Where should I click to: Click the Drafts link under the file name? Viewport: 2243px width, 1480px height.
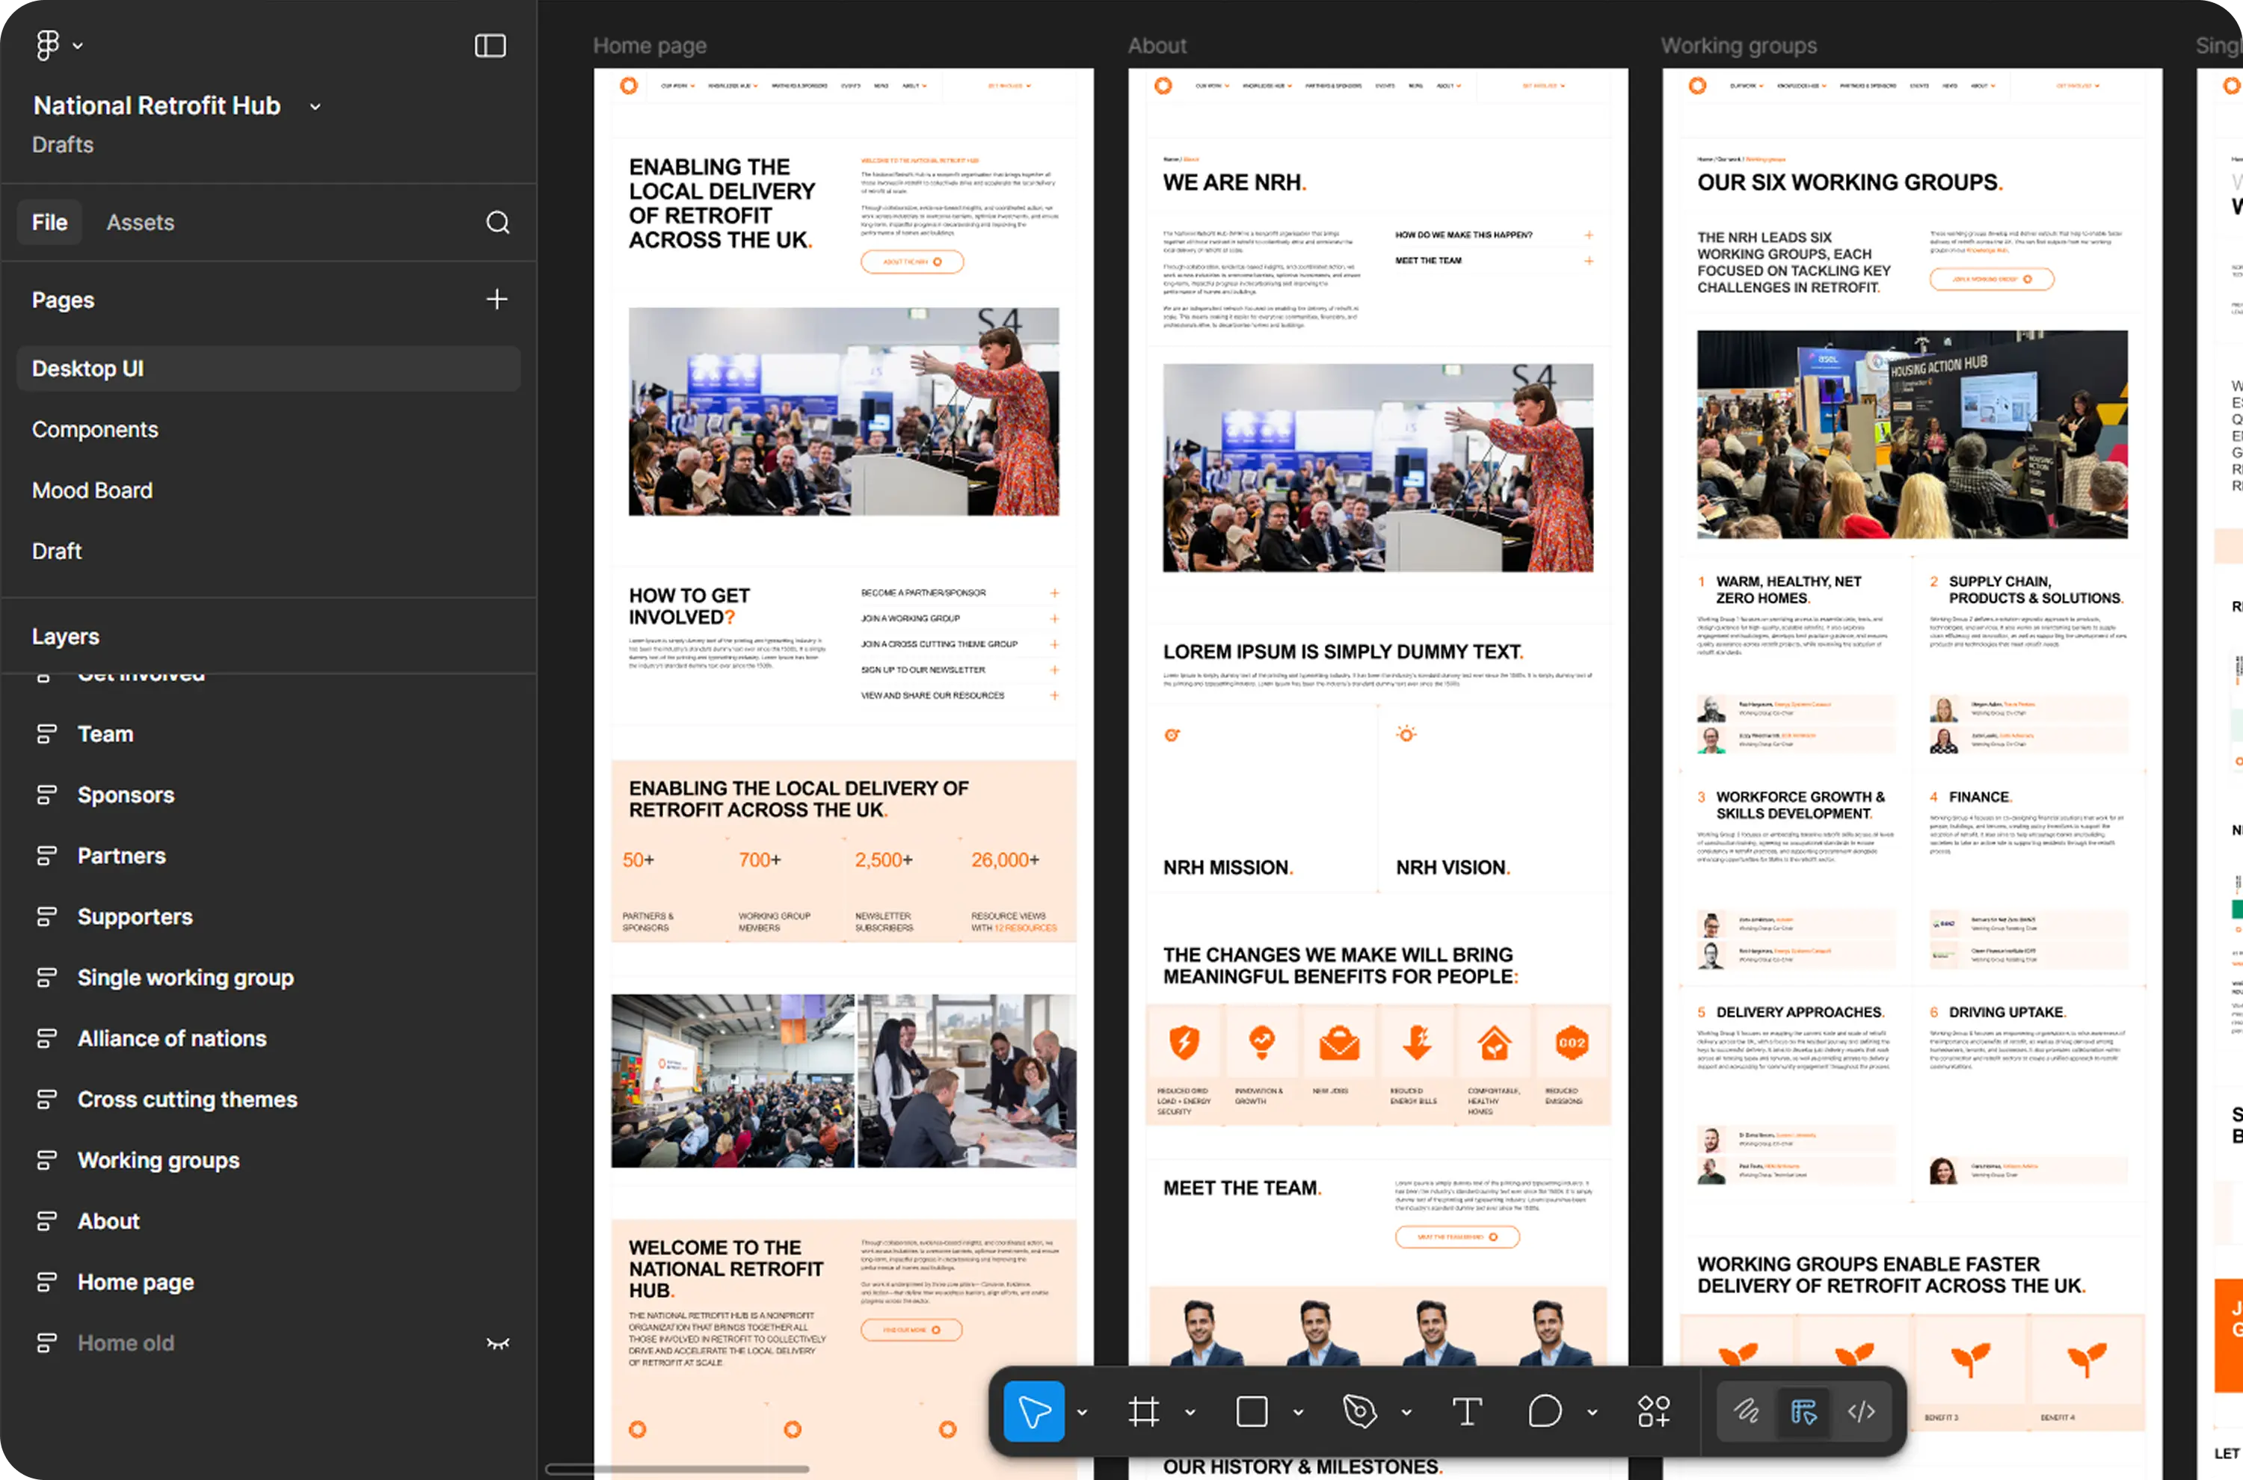point(62,144)
